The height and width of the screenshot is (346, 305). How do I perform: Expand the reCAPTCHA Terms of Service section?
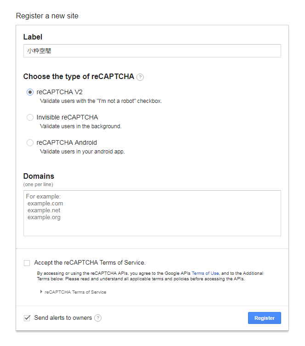pyautogui.click(x=75, y=292)
